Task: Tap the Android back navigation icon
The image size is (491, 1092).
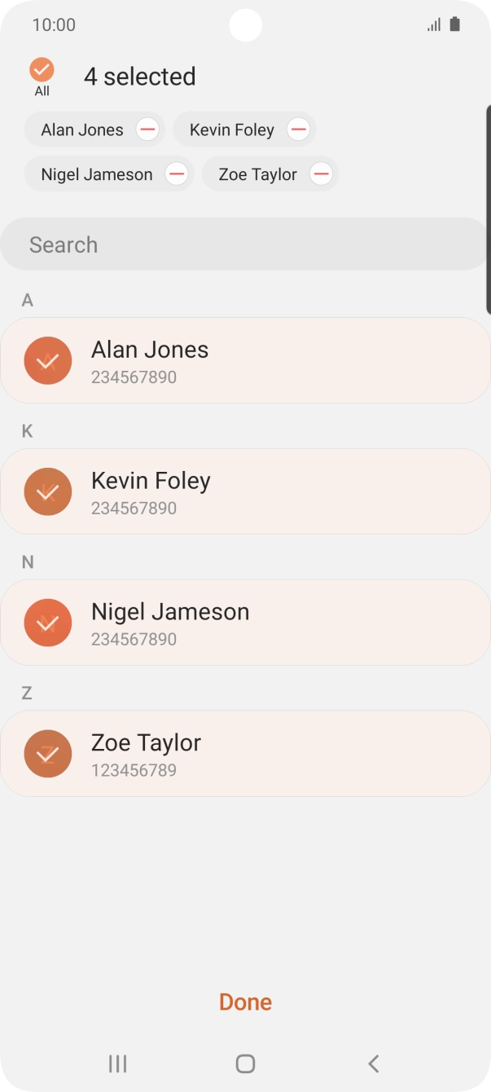Action: [x=374, y=1063]
